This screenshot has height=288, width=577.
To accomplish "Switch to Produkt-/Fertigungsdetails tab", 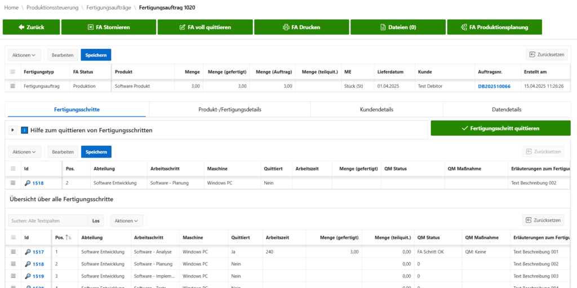I will click(x=230, y=110).
